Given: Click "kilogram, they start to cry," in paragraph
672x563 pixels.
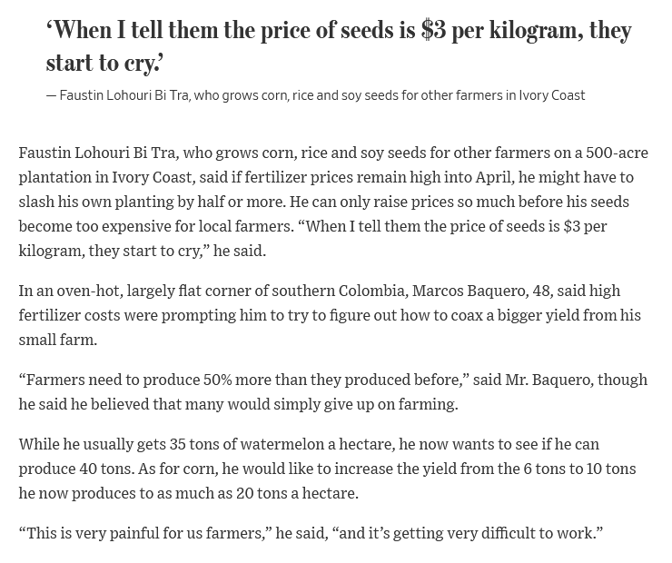Looking at the screenshot, I should 114,251.
